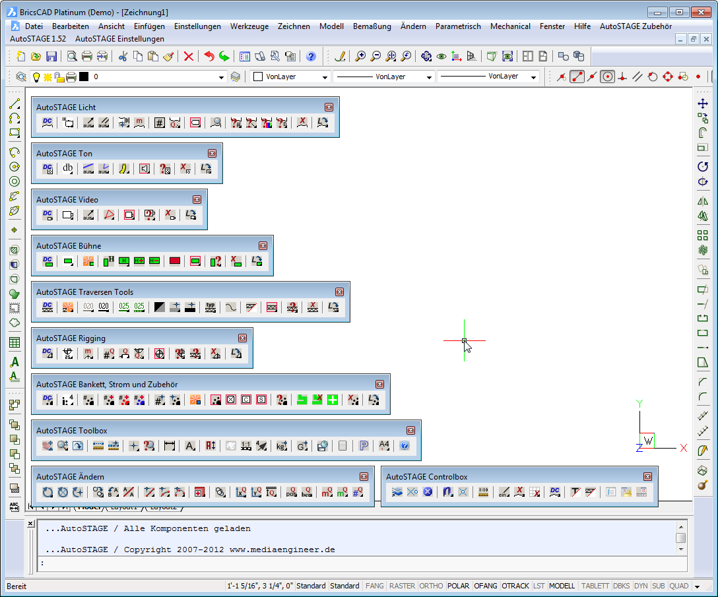Image resolution: width=718 pixels, height=597 pixels.
Task: Toggle ORTHO mode in the status bar
Action: click(431, 586)
